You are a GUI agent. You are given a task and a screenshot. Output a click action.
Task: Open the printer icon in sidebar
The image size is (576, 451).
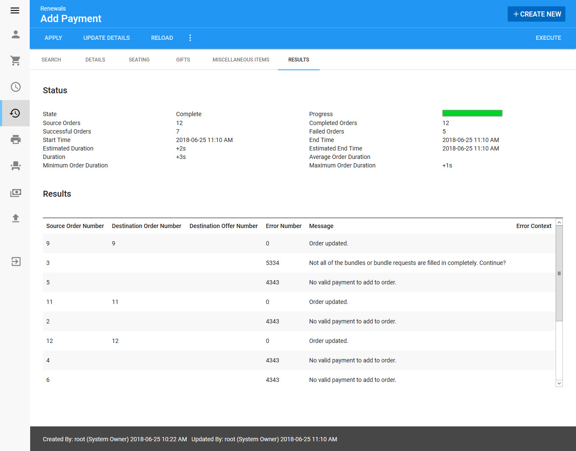[16, 139]
